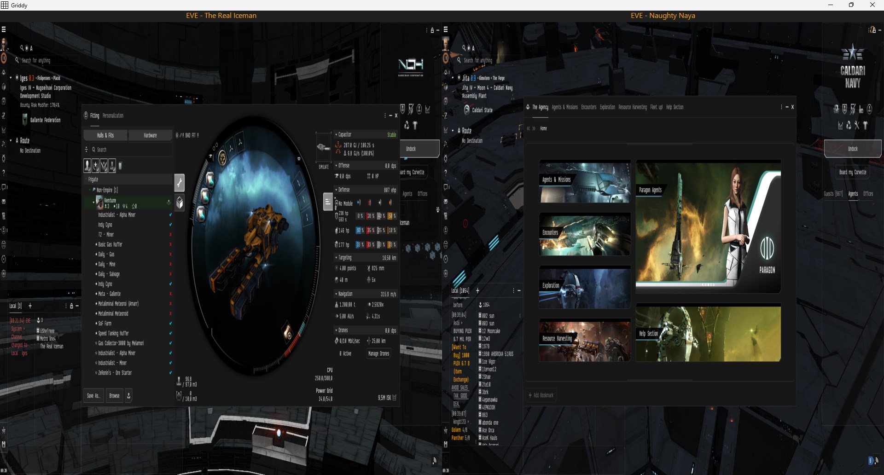Collapse the Non-Empire [1] group
The image size is (884, 475).
[90, 190]
